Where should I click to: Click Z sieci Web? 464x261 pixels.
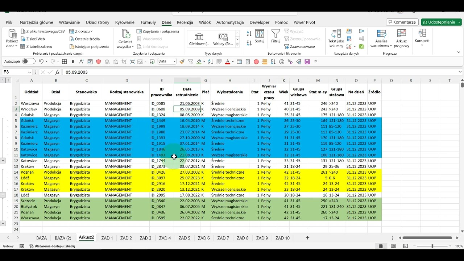(33, 39)
